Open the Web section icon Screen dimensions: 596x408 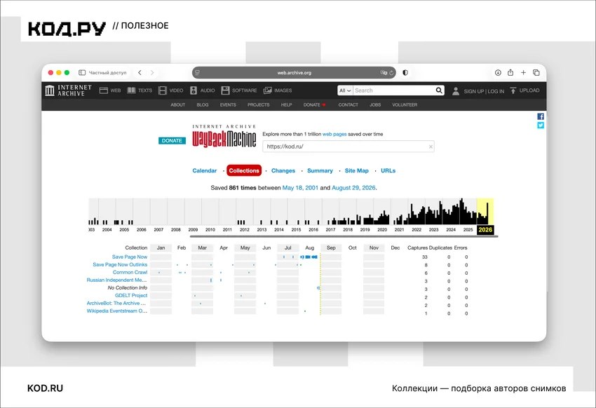[x=103, y=90]
